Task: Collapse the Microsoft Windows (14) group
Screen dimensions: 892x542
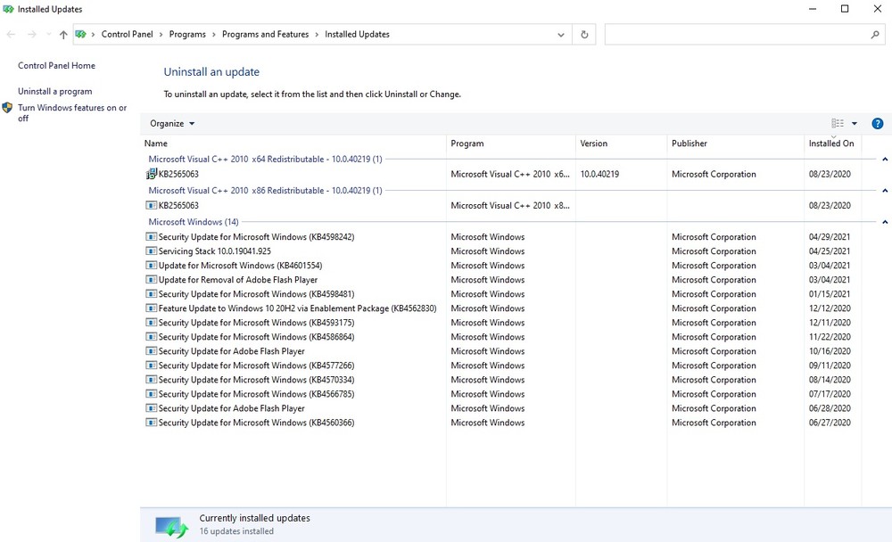Action: pyautogui.click(x=884, y=222)
